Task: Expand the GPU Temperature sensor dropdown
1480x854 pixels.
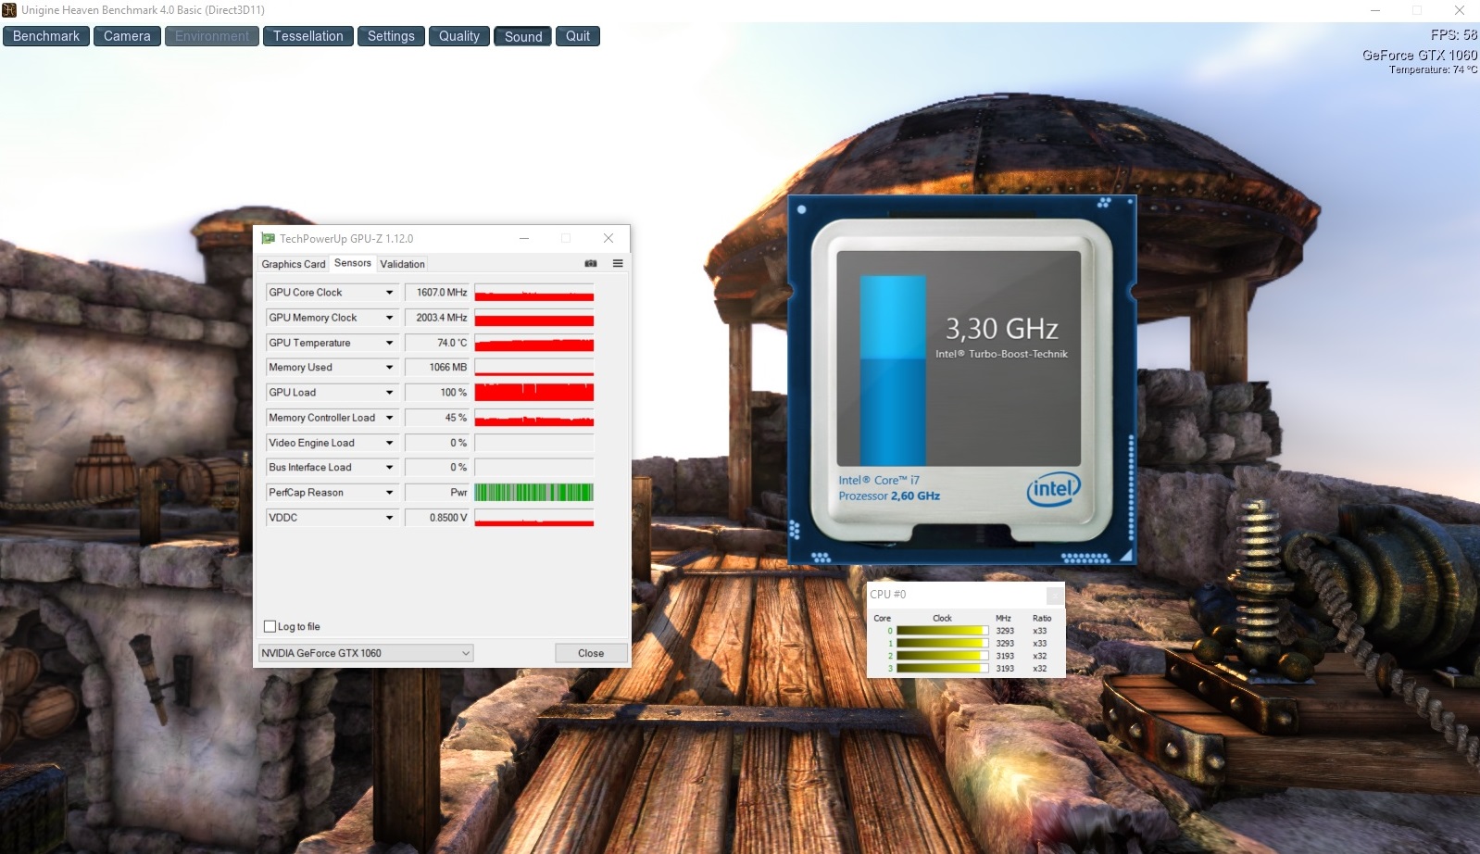Action: pos(390,343)
